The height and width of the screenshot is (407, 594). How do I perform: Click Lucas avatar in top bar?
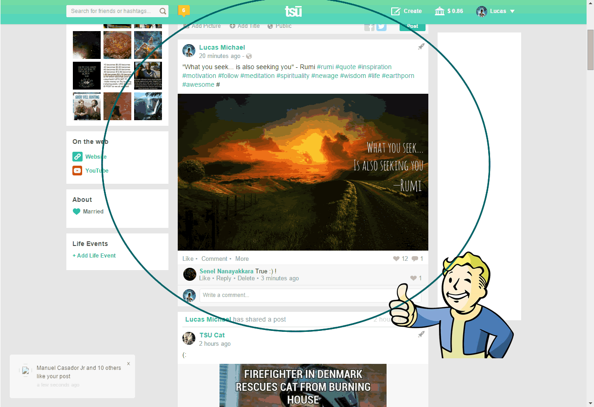tap(482, 11)
